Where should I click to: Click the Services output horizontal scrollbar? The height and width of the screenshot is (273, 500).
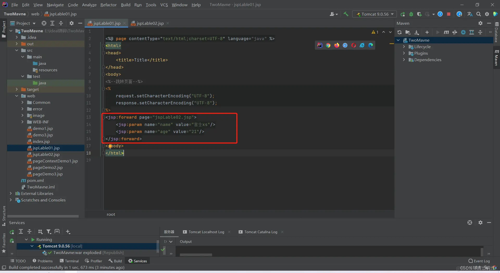tap(196, 255)
